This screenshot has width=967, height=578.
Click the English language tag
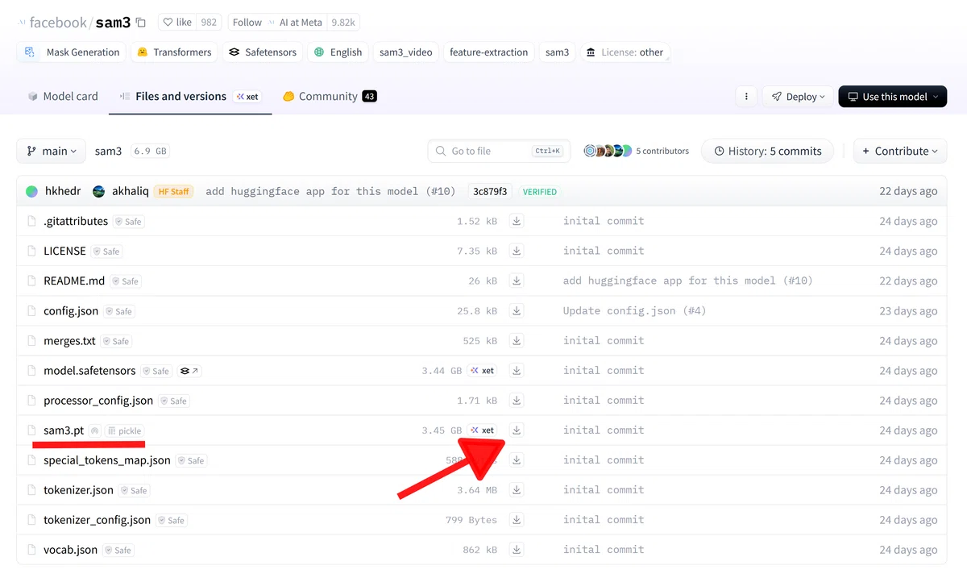point(338,52)
